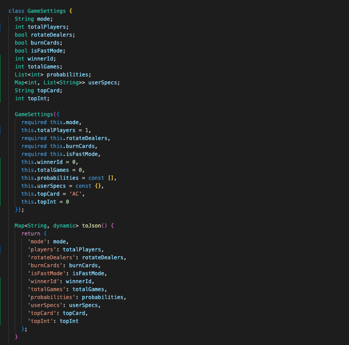Click the bool type of the burnCards field
The image size is (349, 345).
coord(21,43)
